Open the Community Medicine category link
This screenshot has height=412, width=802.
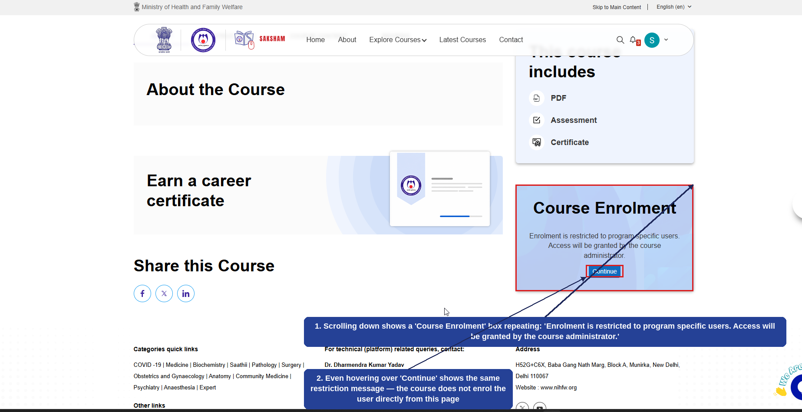point(262,376)
